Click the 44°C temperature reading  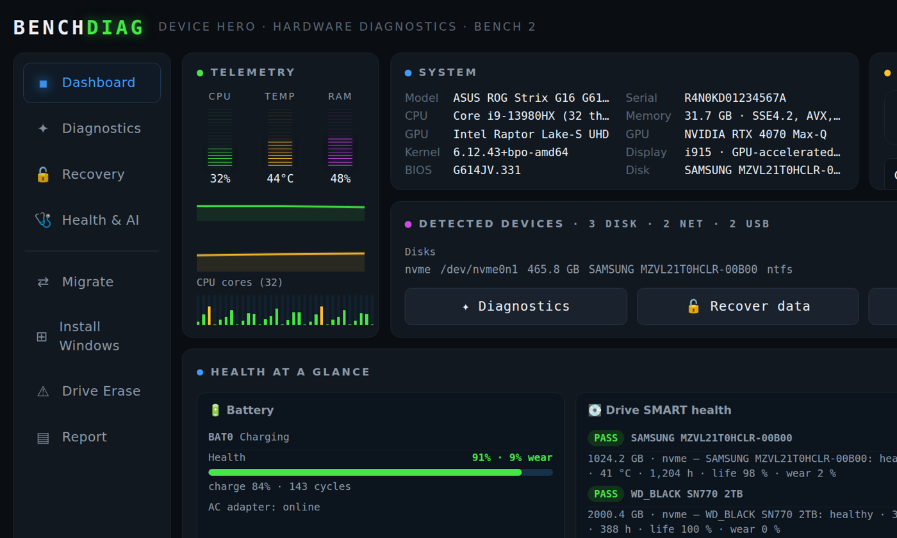click(x=280, y=179)
